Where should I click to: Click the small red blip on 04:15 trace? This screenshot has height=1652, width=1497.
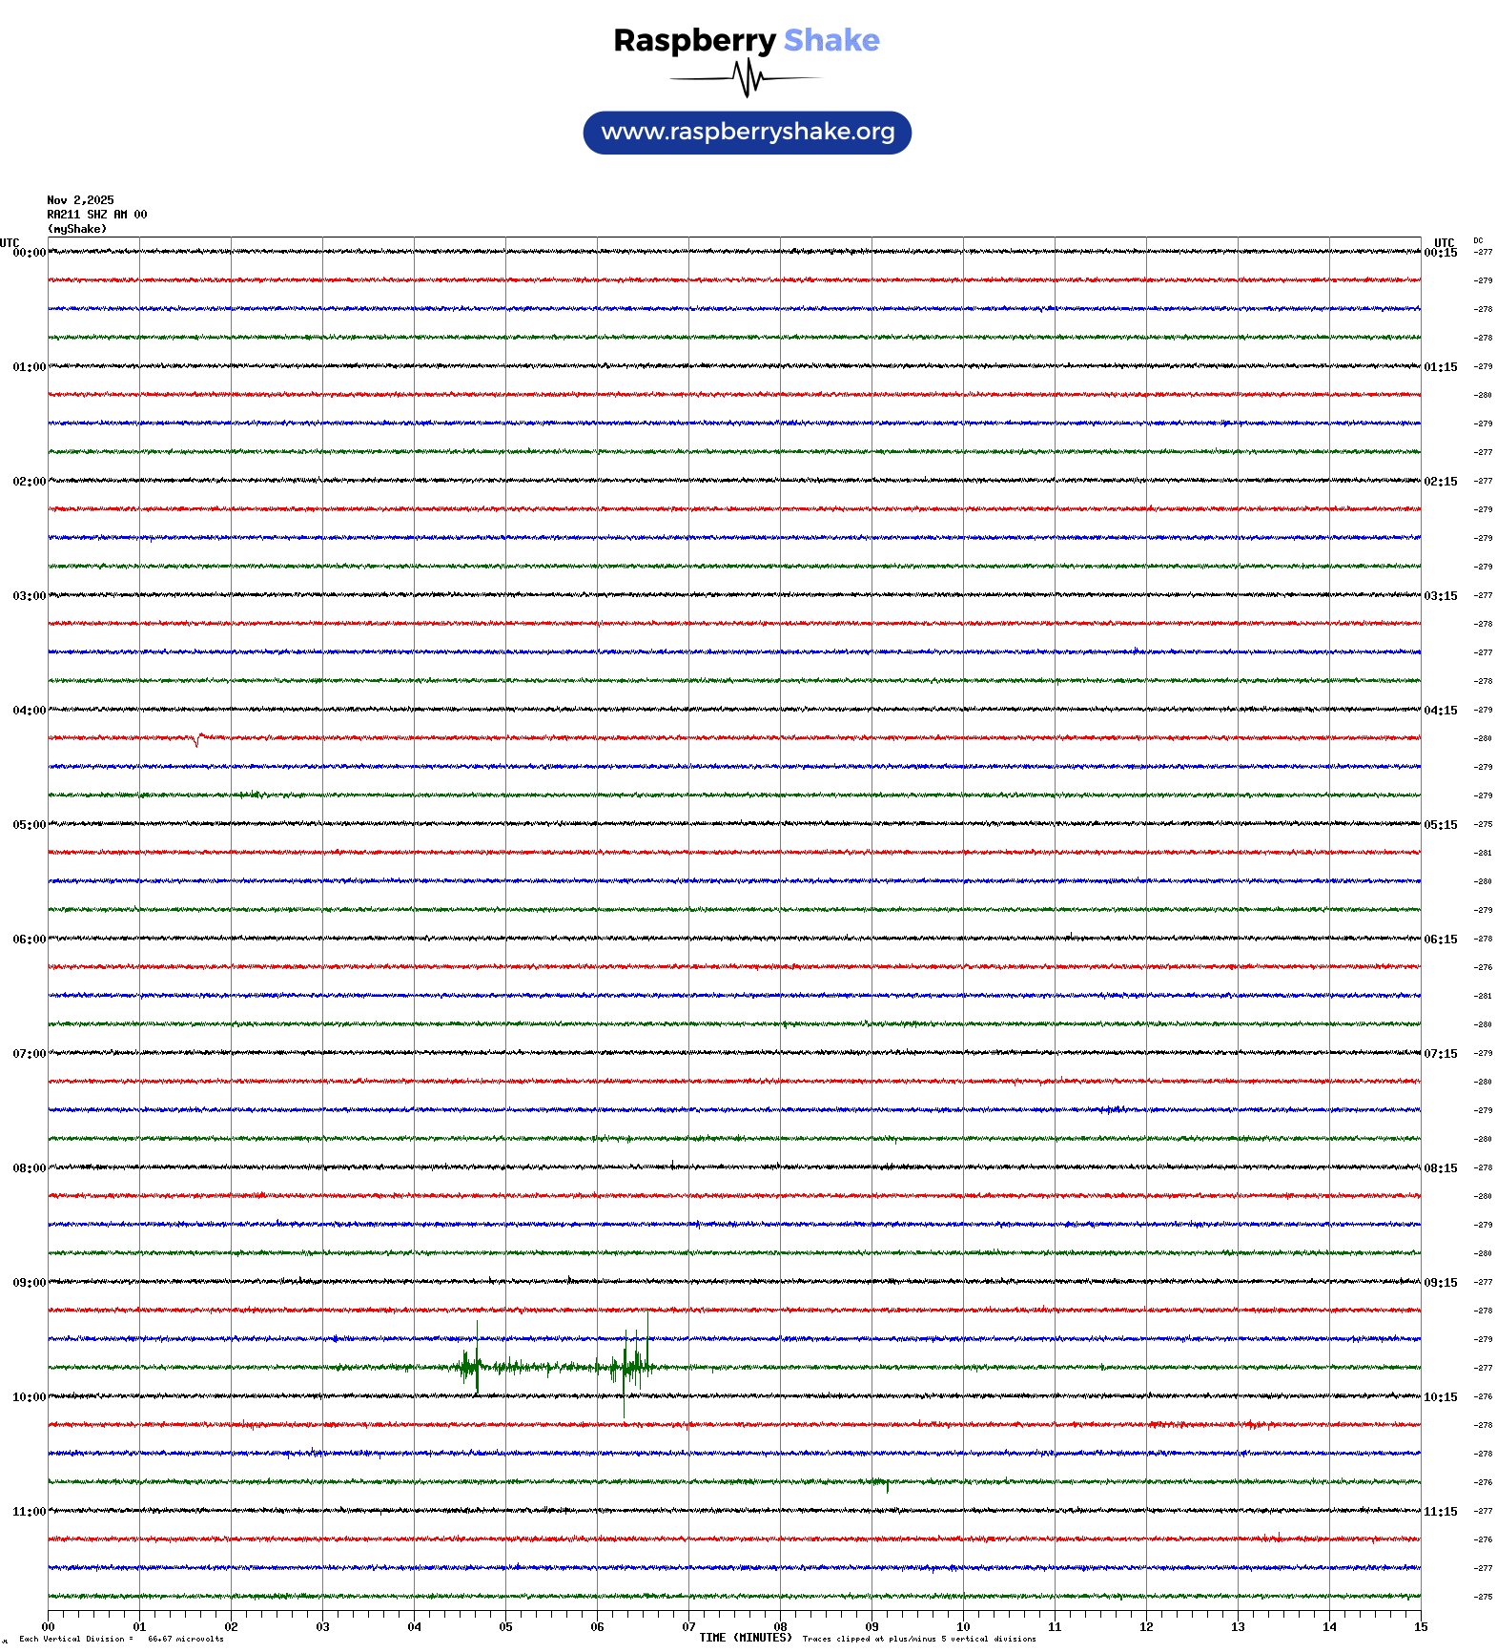[x=197, y=738]
